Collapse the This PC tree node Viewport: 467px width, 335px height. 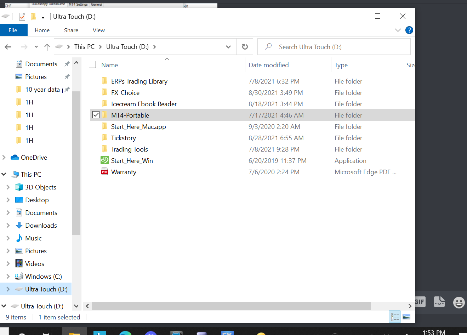point(4,174)
